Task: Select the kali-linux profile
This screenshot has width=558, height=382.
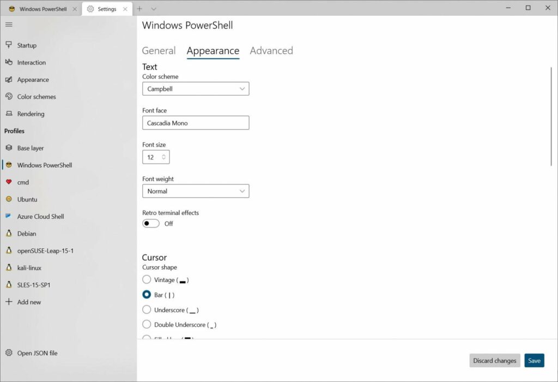Action: (68, 267)
